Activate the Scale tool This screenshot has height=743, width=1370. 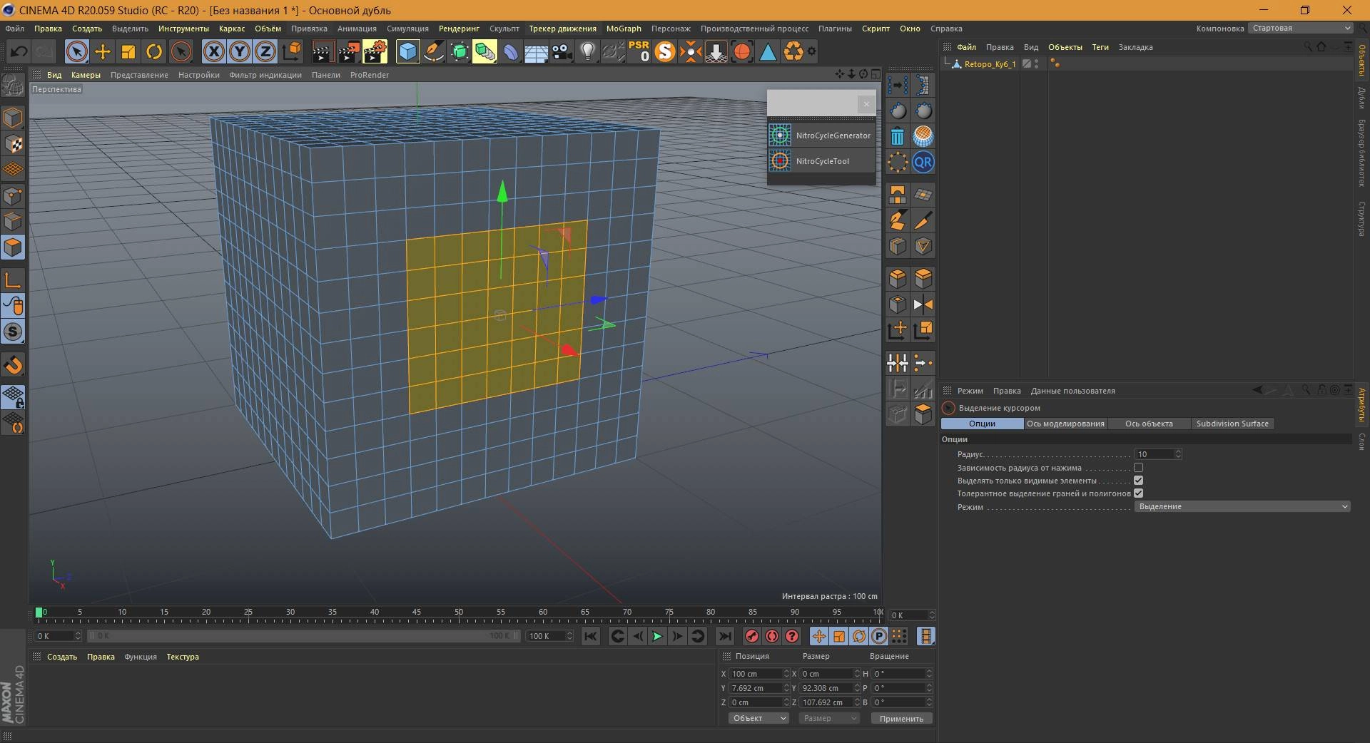[128, 51]
